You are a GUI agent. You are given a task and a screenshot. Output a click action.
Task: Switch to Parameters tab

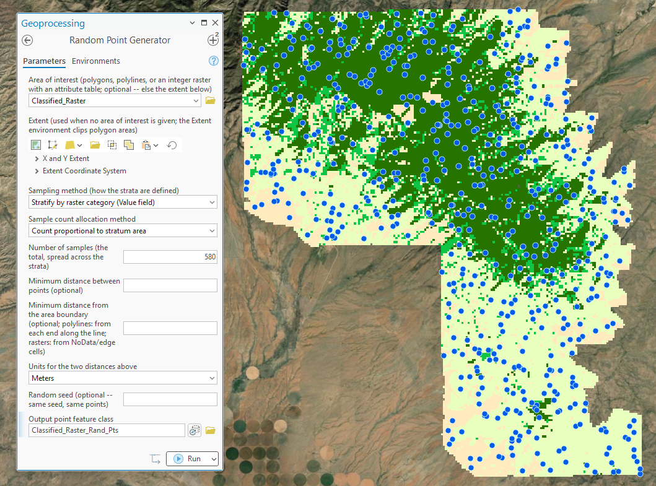pyautogui.click(x=45, y=61)
